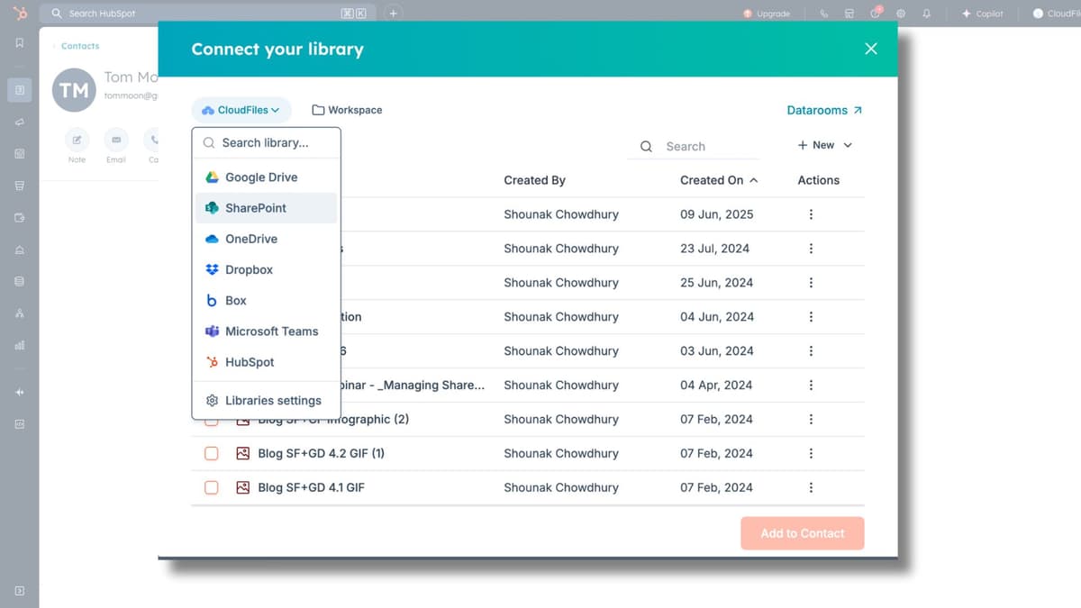The image size is (1081, 608).
Task: Select OneDrive as the library source
Action: [254, 239]
